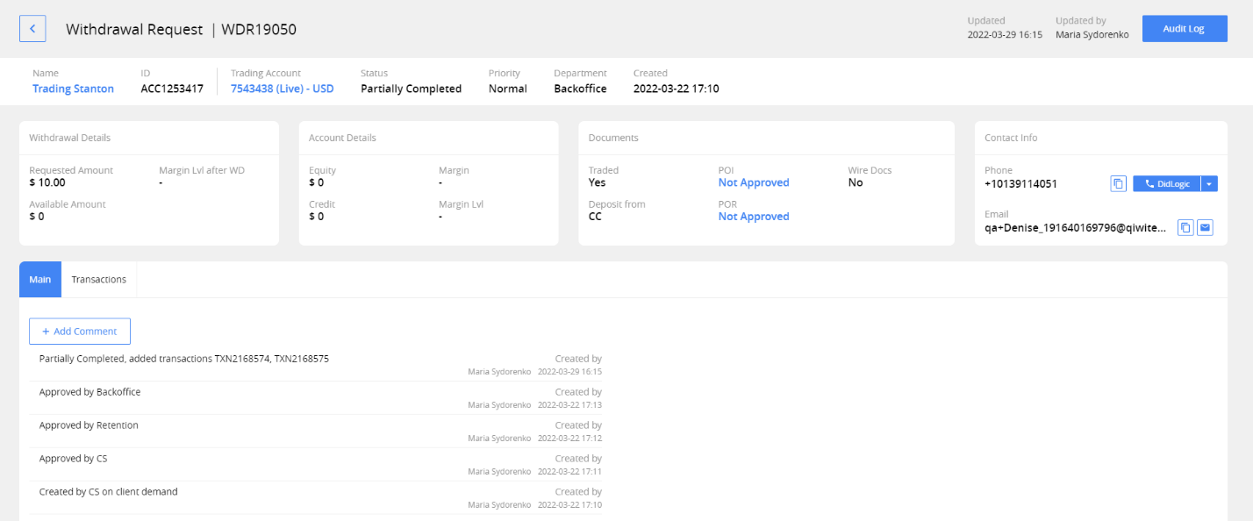Open trading account 7543438 link
Screen dimensions: 1253x521
point(282,89)
